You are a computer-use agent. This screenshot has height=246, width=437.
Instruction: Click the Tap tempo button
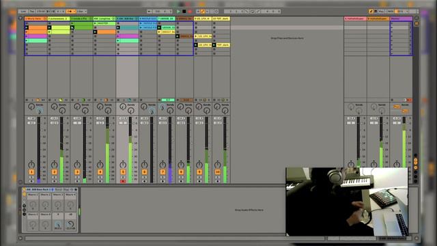[x=32, y=12]
